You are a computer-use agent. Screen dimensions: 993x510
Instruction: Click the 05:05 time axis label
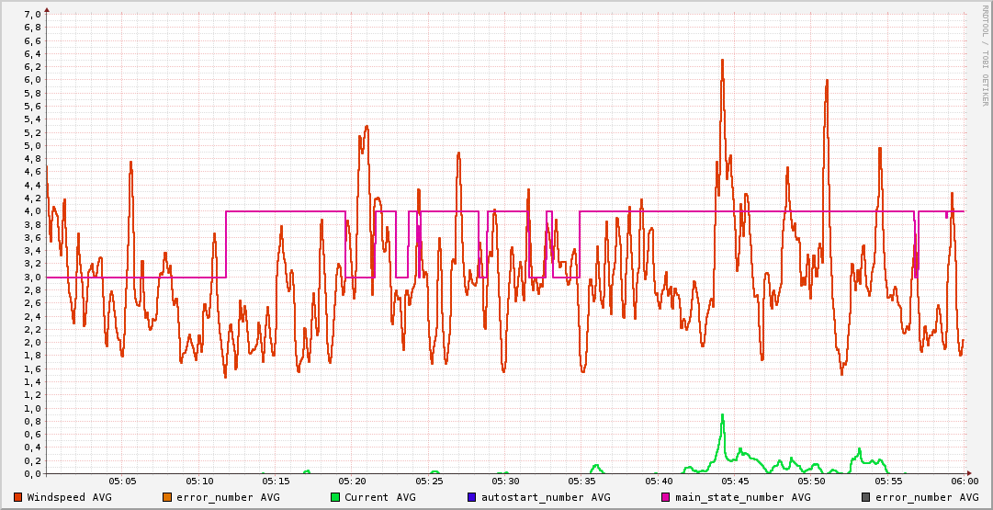pyautogui.click(x=123, y=481)
